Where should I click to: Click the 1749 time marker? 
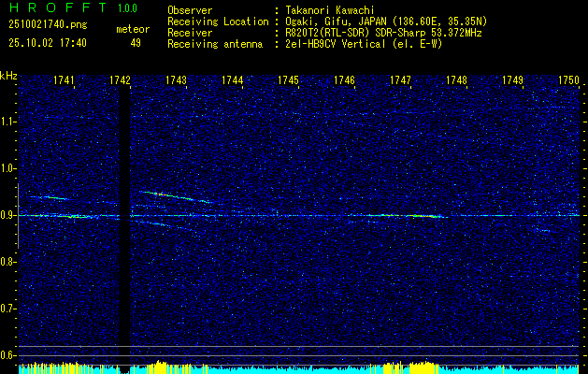[512, 79]
